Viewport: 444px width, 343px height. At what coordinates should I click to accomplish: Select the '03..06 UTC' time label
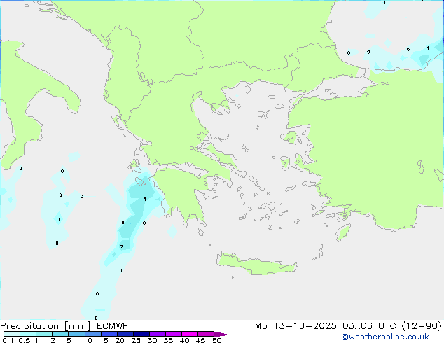(369, 326)
